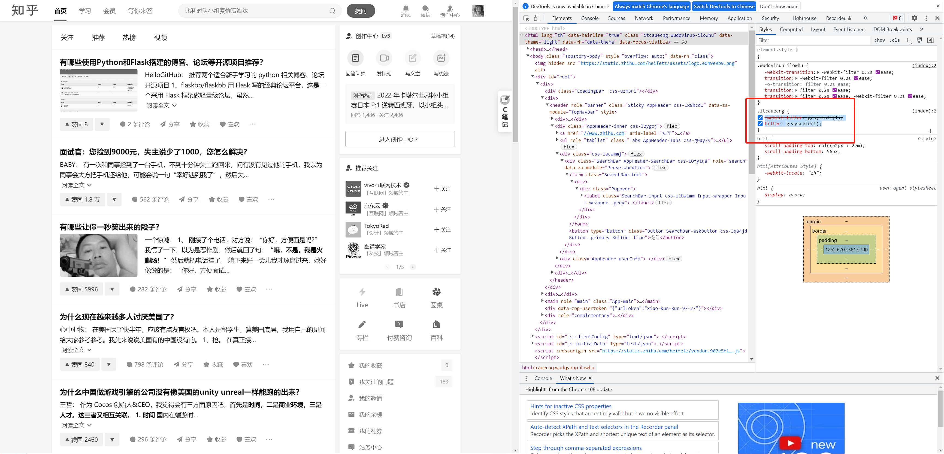Click the 发视频 camera icon
This screenshot has height=454, width=944.
click(x=384, y=58)
